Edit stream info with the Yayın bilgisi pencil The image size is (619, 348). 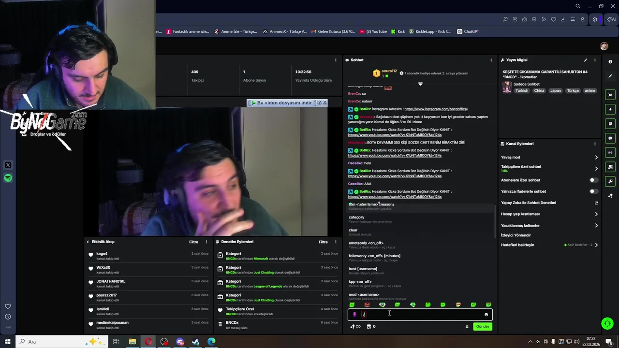pyautogui.click(x=586, y=60)
